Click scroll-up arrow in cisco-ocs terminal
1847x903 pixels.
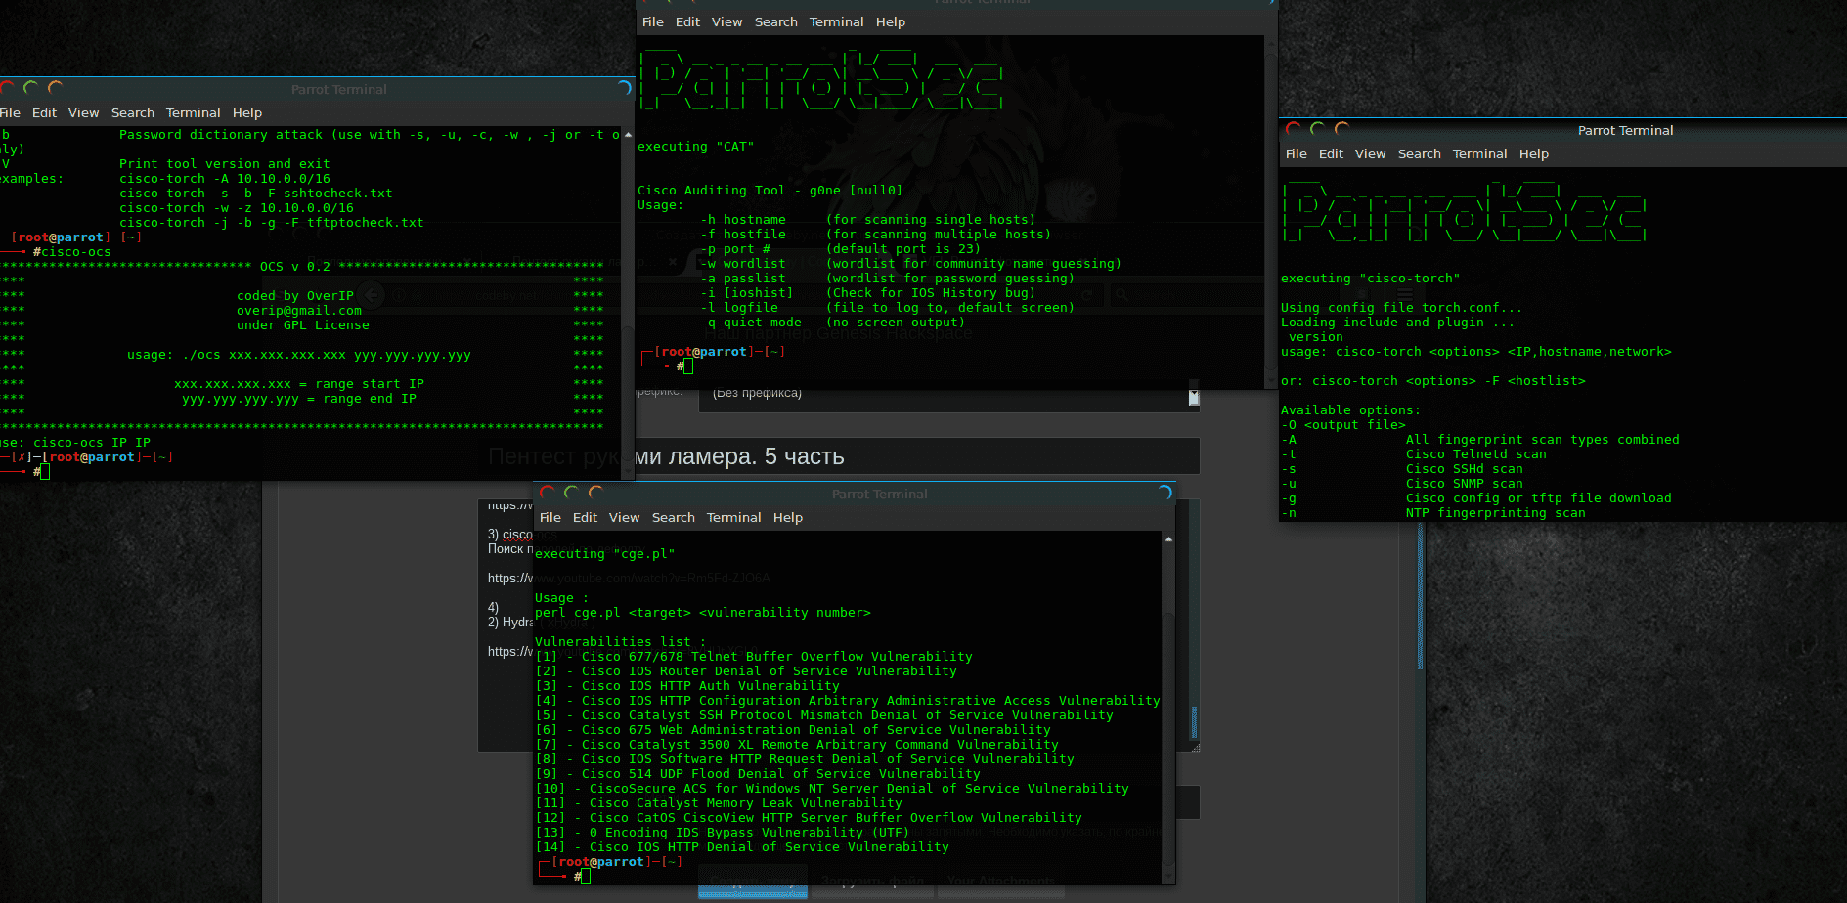[x=628, y=135]
